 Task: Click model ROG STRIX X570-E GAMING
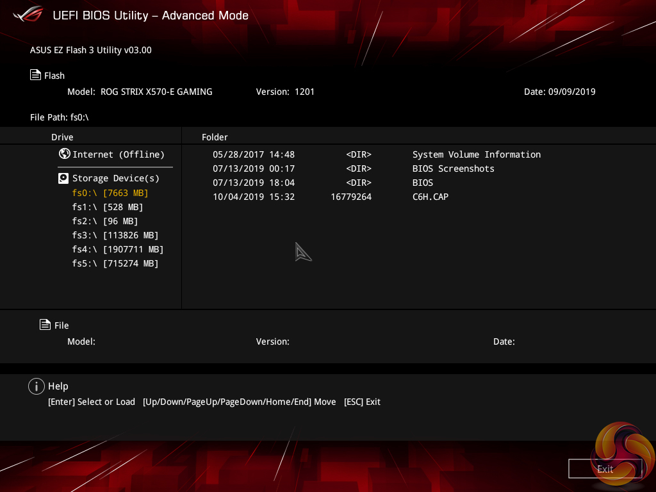click(156, 92)
